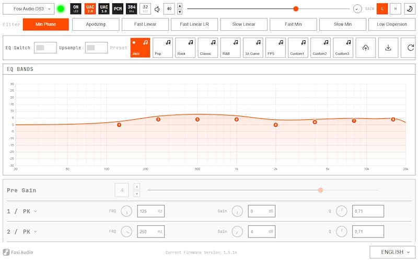Decrease Pre Gain with down arrow
This screenshot has width=418, height=261.
137,194
